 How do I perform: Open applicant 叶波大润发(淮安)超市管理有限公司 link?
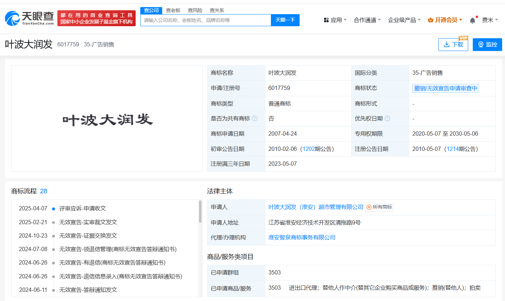click(x=316, y=207)
